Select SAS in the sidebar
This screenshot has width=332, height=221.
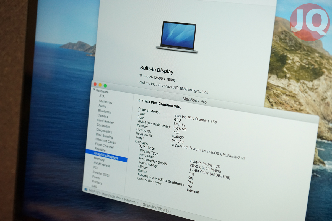(94, 186)
